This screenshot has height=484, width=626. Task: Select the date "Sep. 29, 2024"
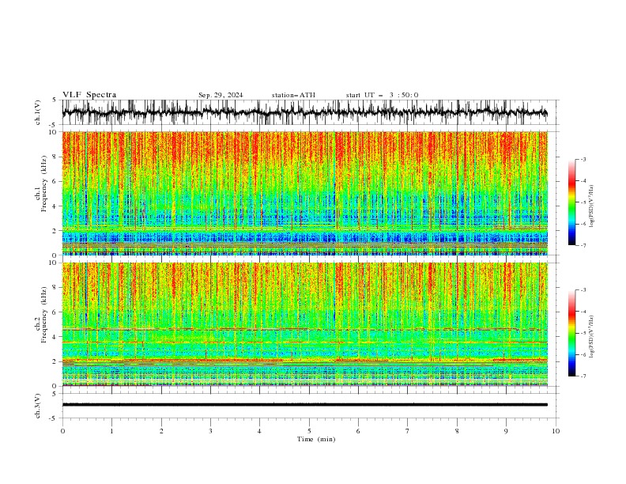tap(221, 95)
